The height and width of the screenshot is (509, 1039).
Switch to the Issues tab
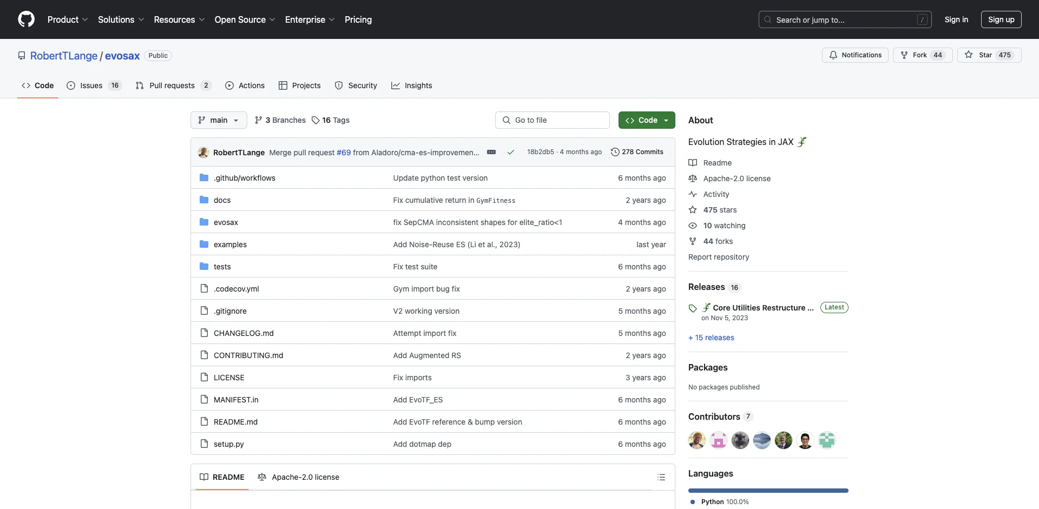[94, 85]
